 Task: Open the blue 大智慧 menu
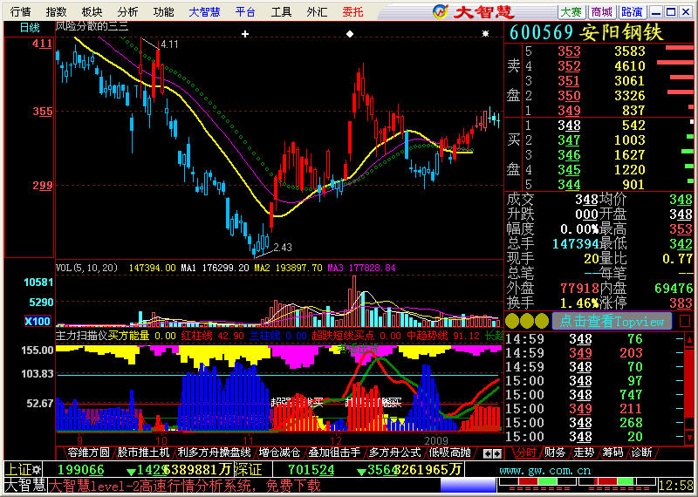(x=204, y=11)
